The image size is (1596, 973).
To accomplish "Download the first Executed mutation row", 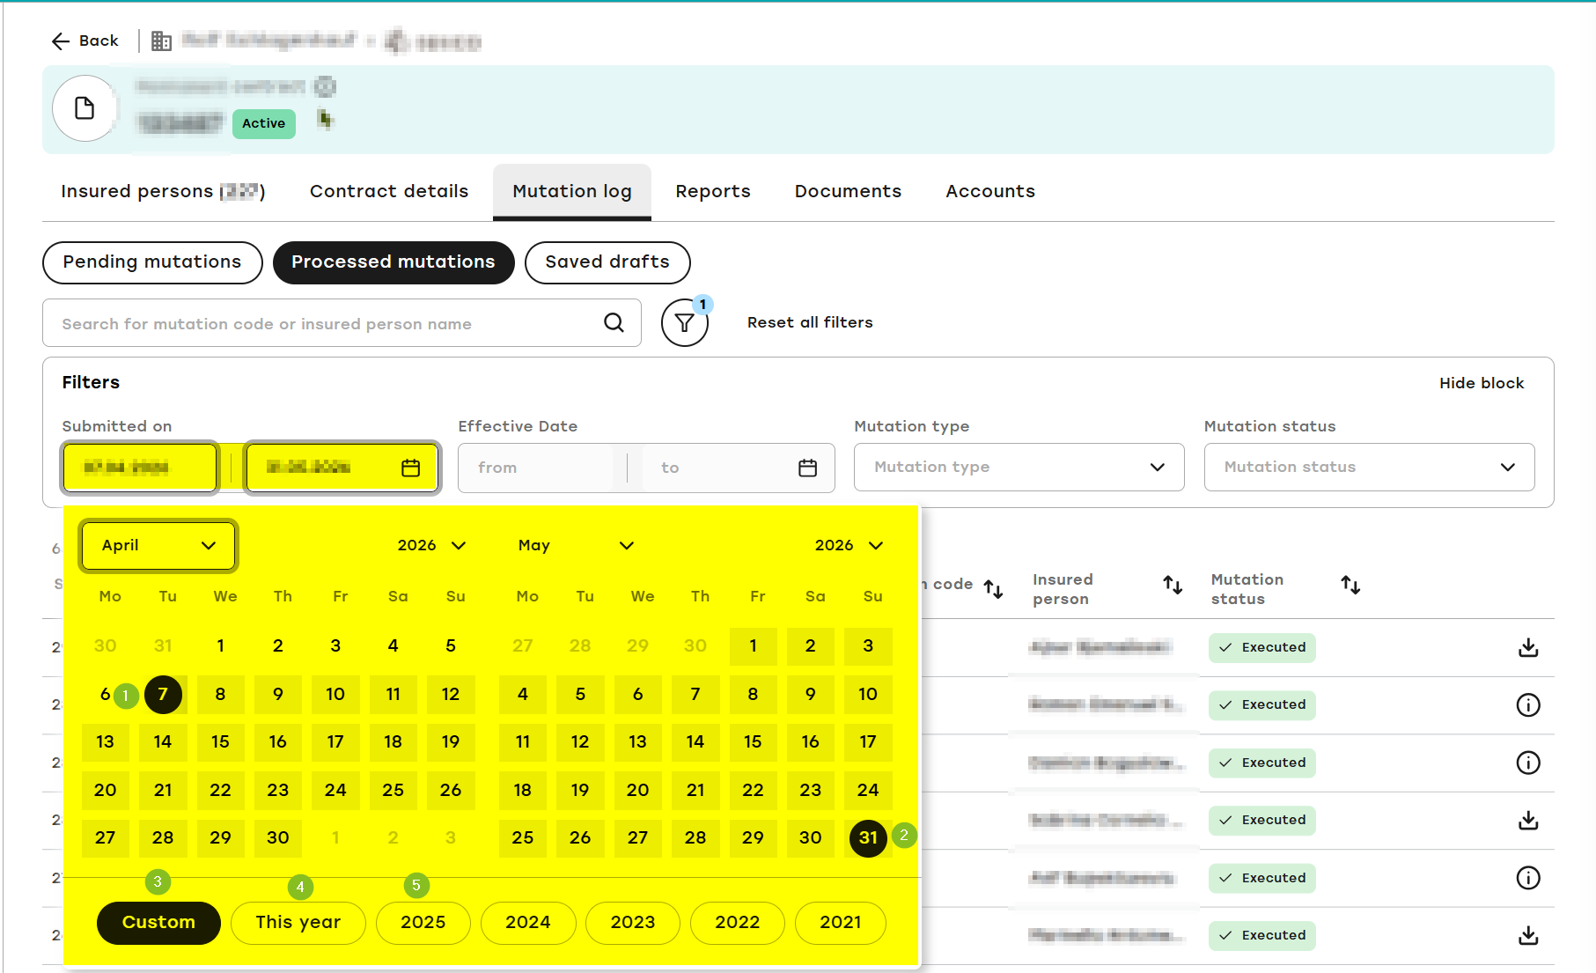I will (x=1528, y=648).
